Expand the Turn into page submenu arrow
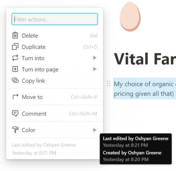This screenshot has height=171, width=176. click(x=95, y=69)
